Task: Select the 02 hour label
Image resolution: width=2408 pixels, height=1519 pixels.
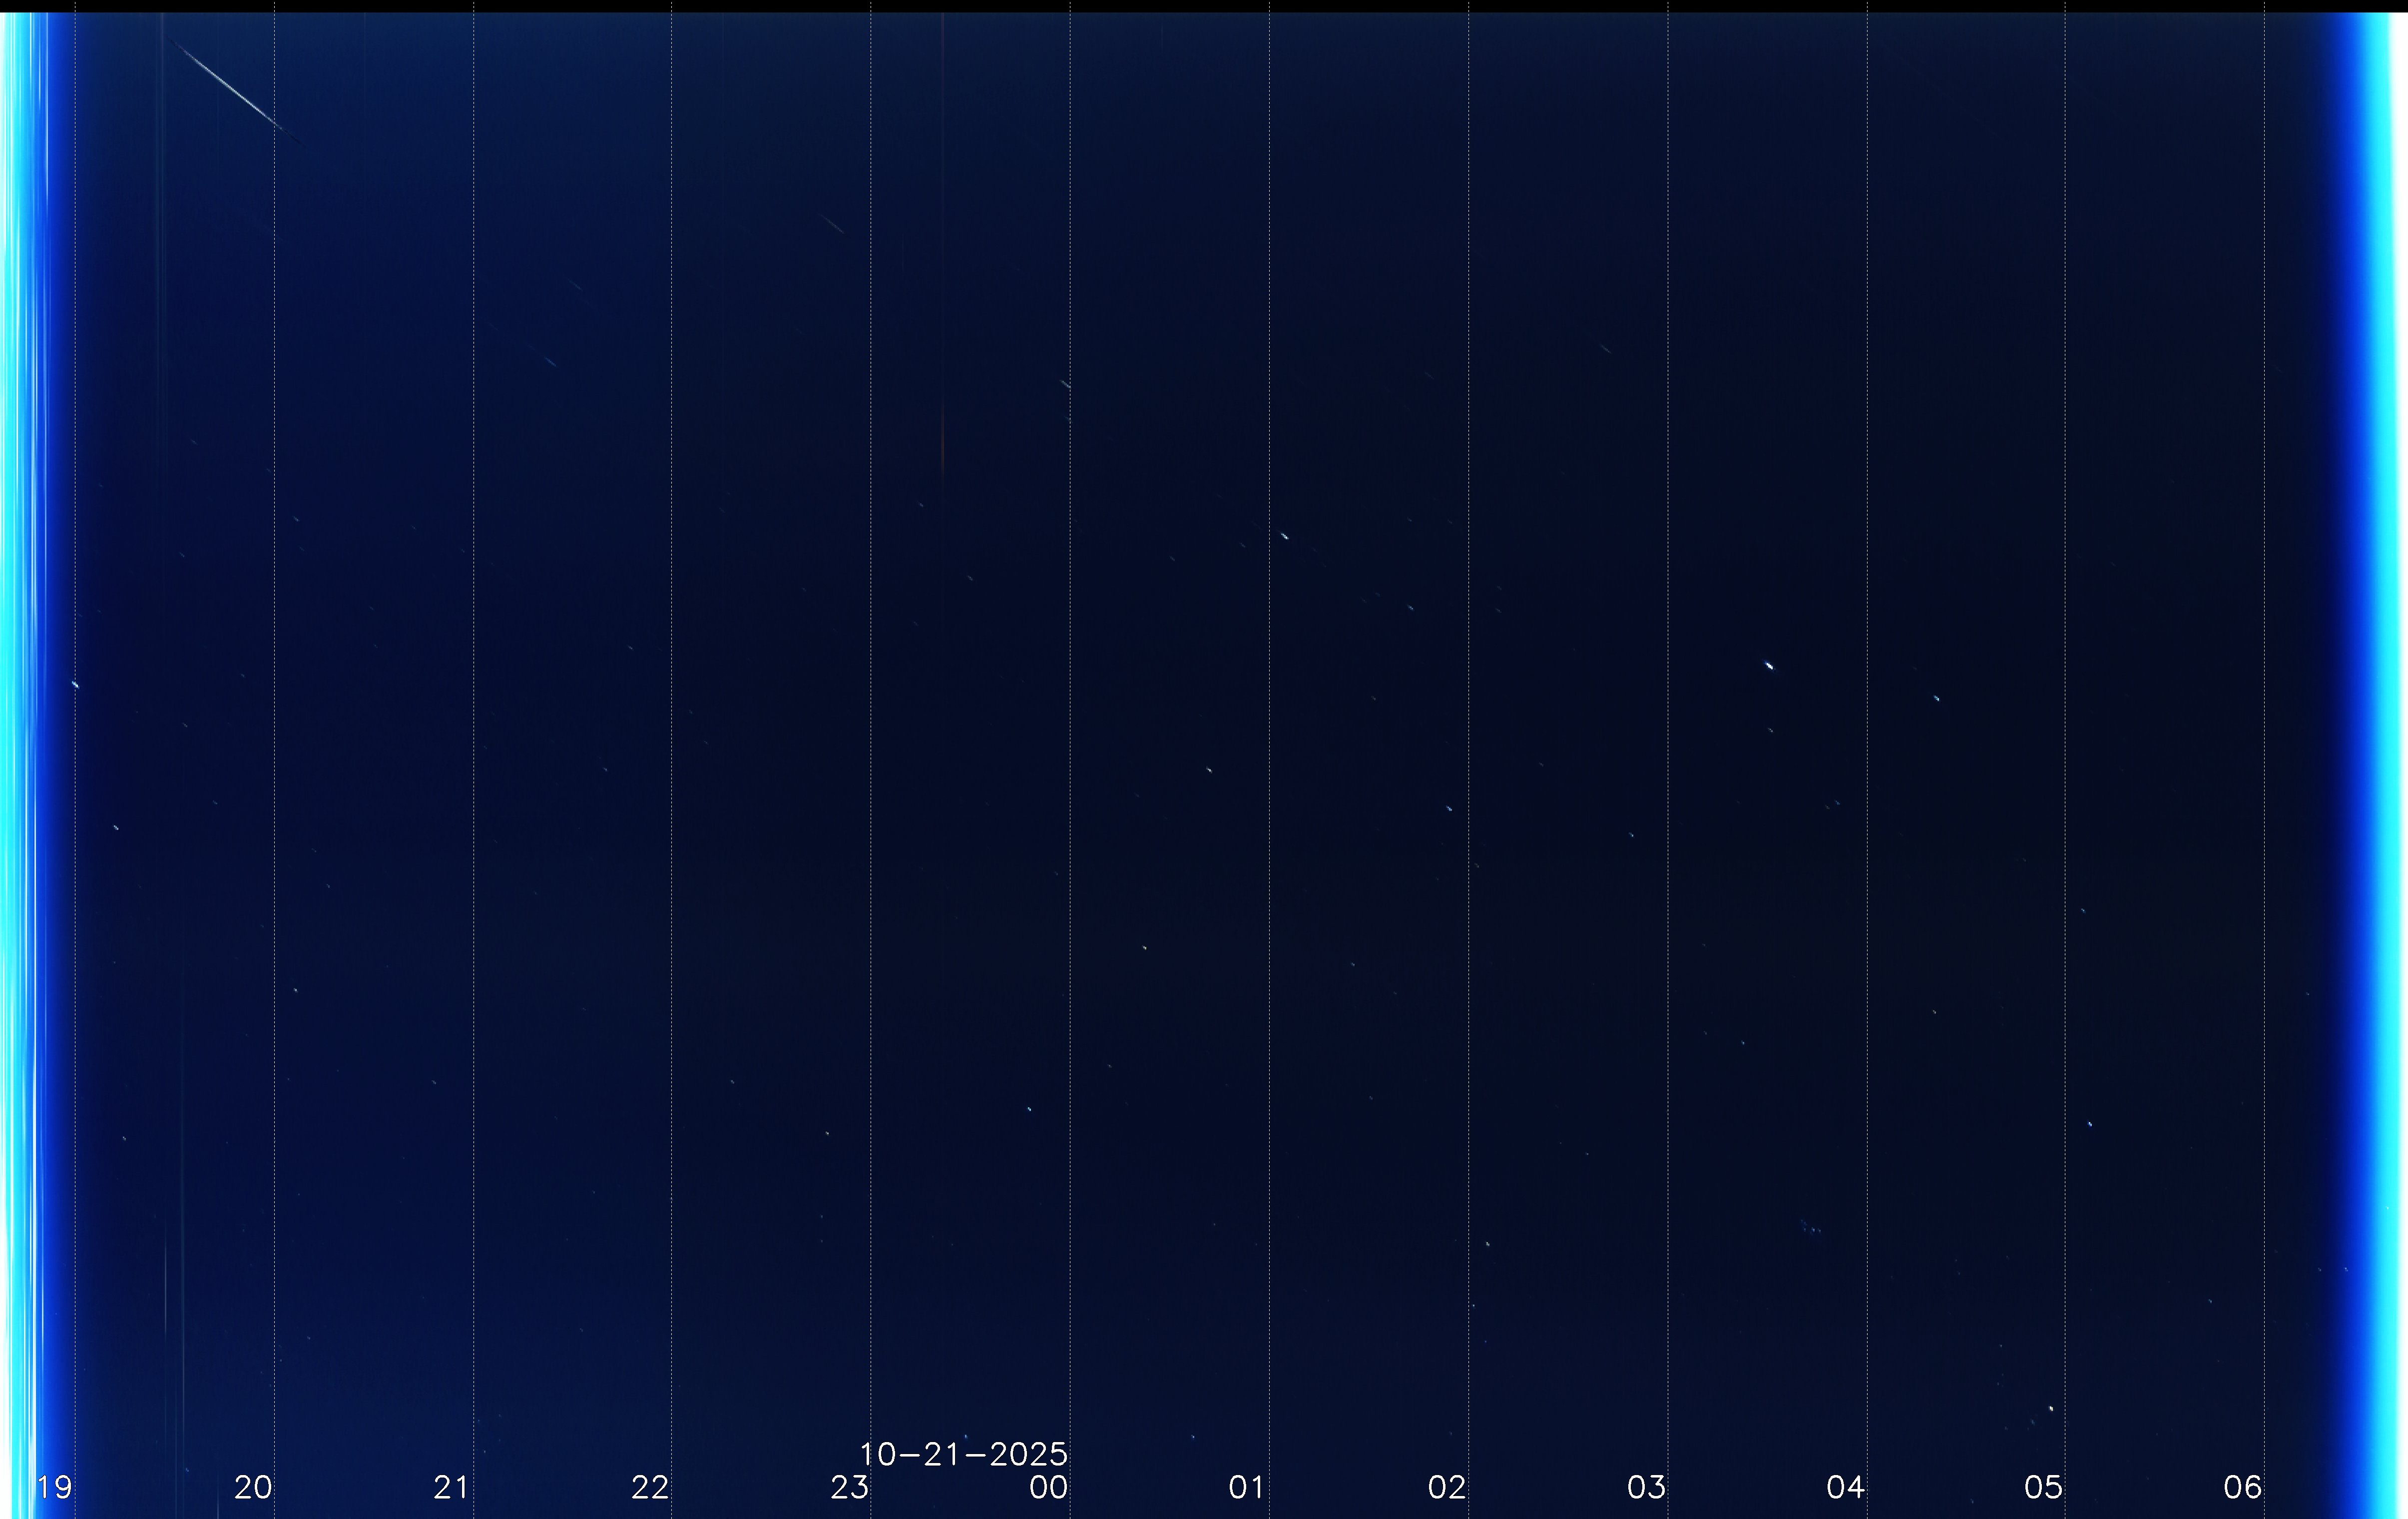Action: coord(1447,1487)
